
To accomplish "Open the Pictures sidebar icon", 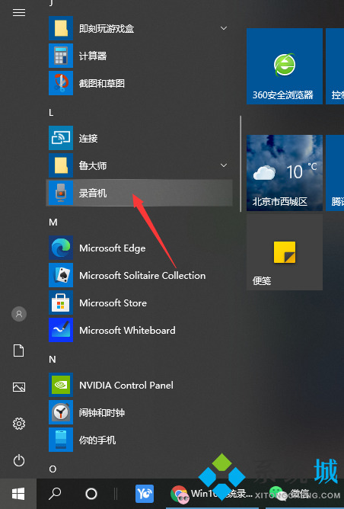I will pos(19,387).
